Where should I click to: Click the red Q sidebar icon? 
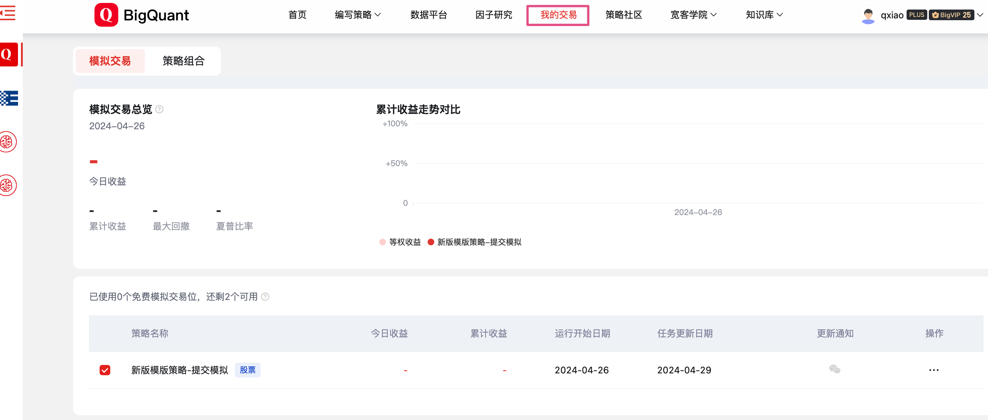tap(8, 54)
